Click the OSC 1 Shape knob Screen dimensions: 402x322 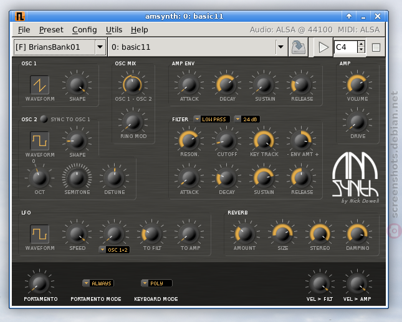click(x=77, y=85)
